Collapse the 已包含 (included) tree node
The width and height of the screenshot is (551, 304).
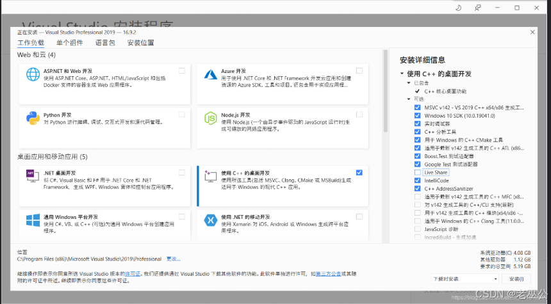[x=409, y=83]
